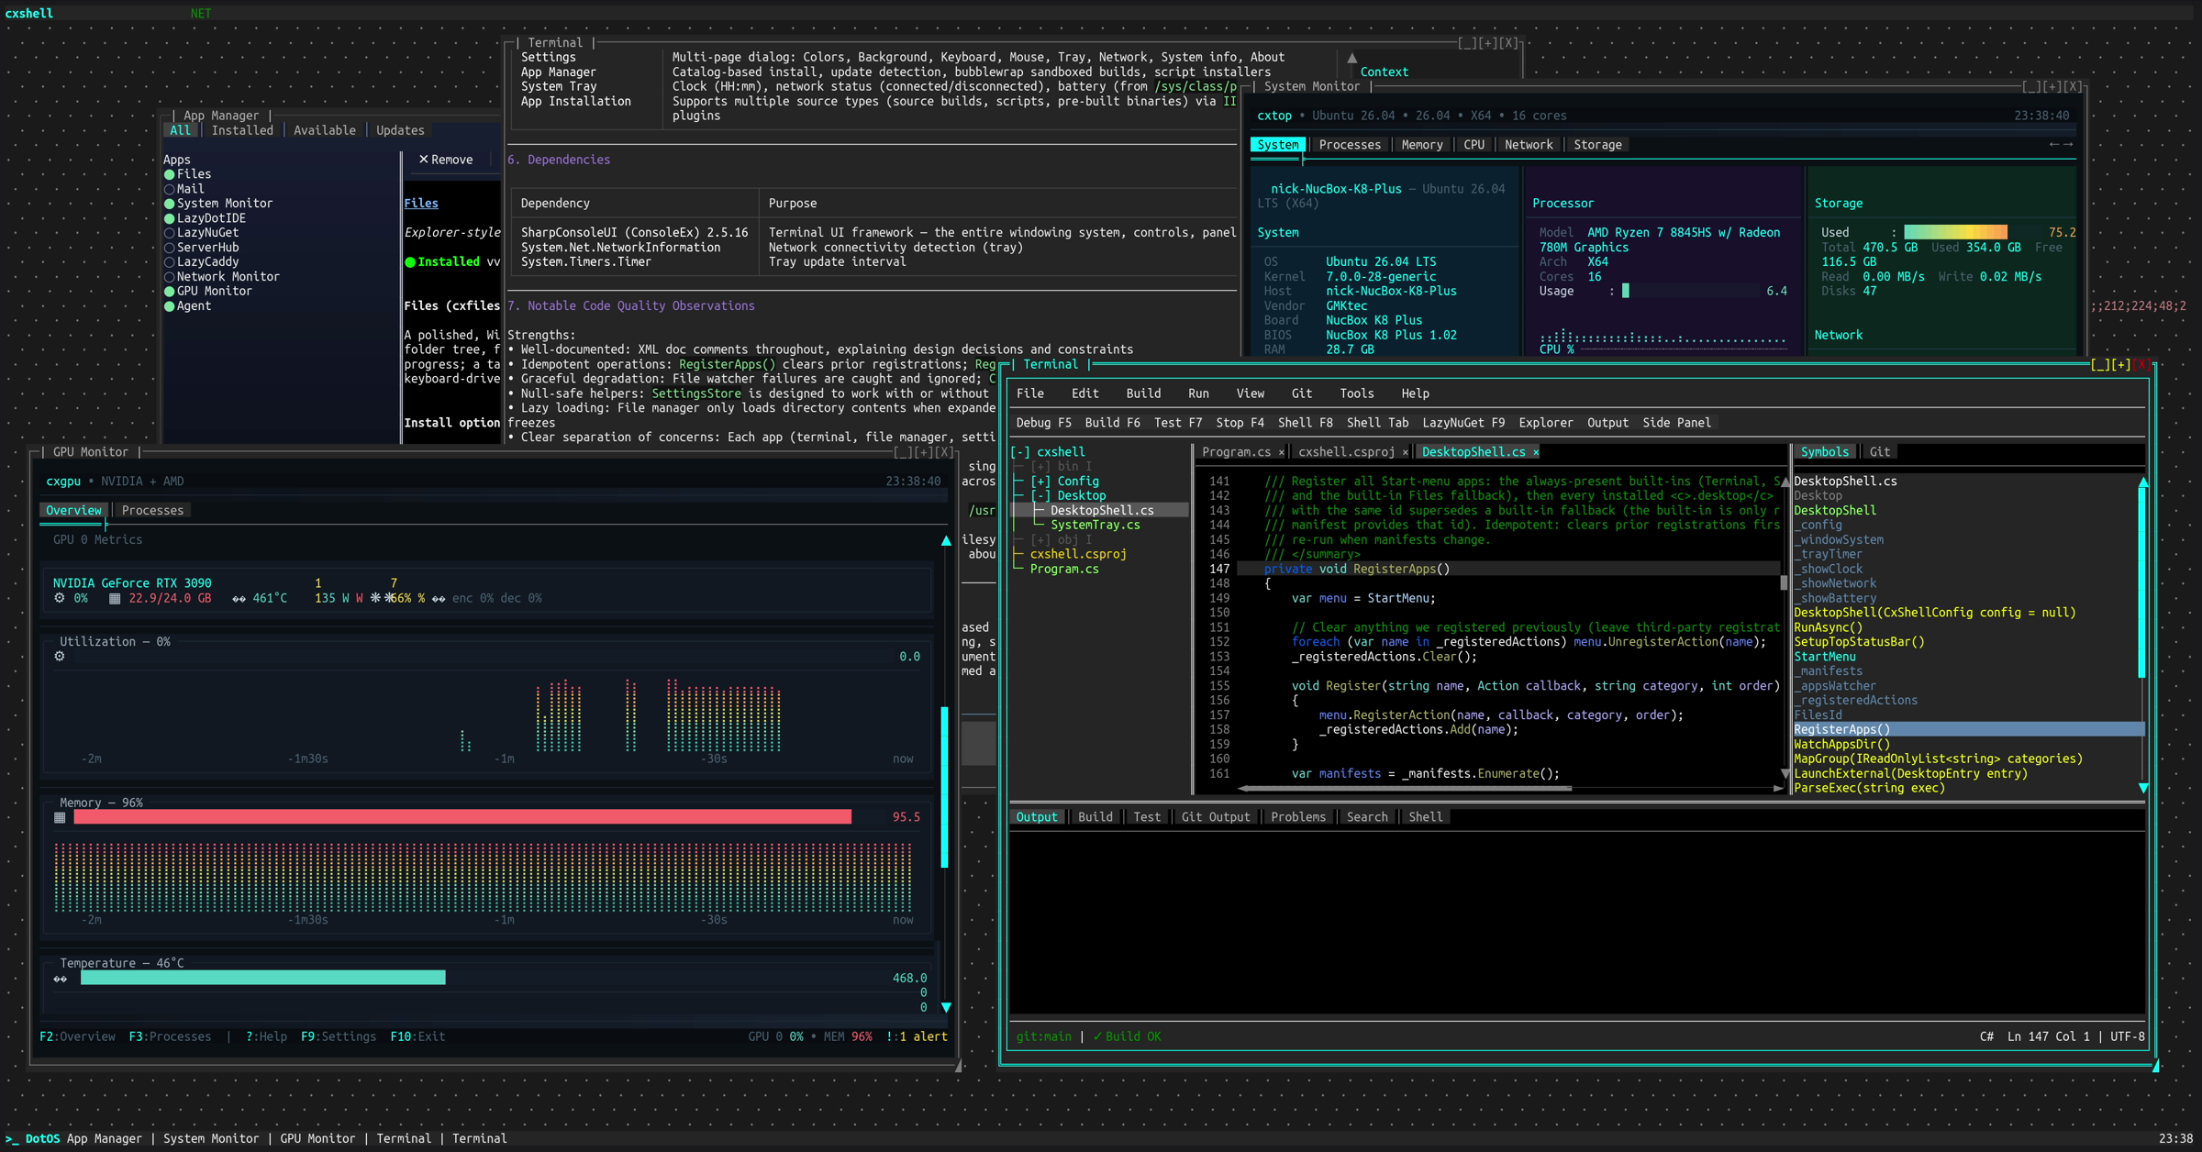2202x1152 pixels.
Task: Expand the bin folder node
Action: [1040, 467]
